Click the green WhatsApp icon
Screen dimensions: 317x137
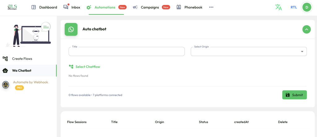coord(71,29)
